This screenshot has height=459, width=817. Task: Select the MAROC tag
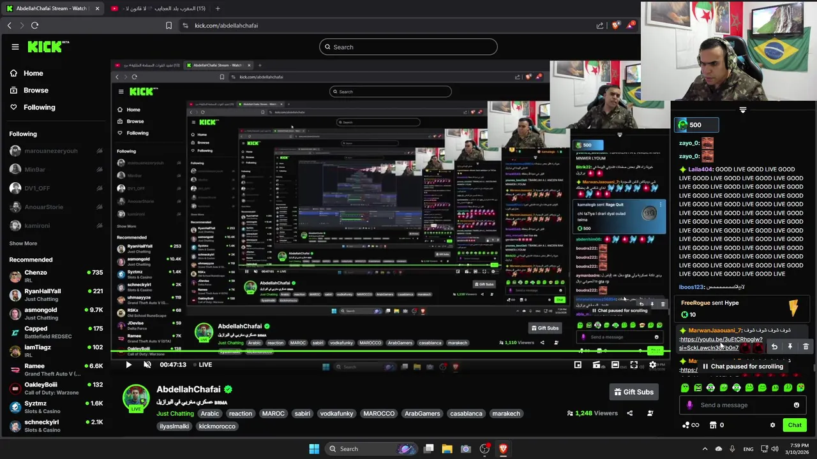[273, 414]
